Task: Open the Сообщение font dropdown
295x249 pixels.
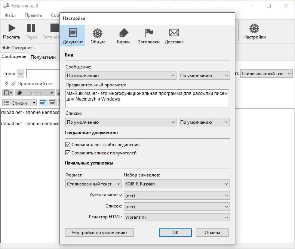Action: point(121,76)
